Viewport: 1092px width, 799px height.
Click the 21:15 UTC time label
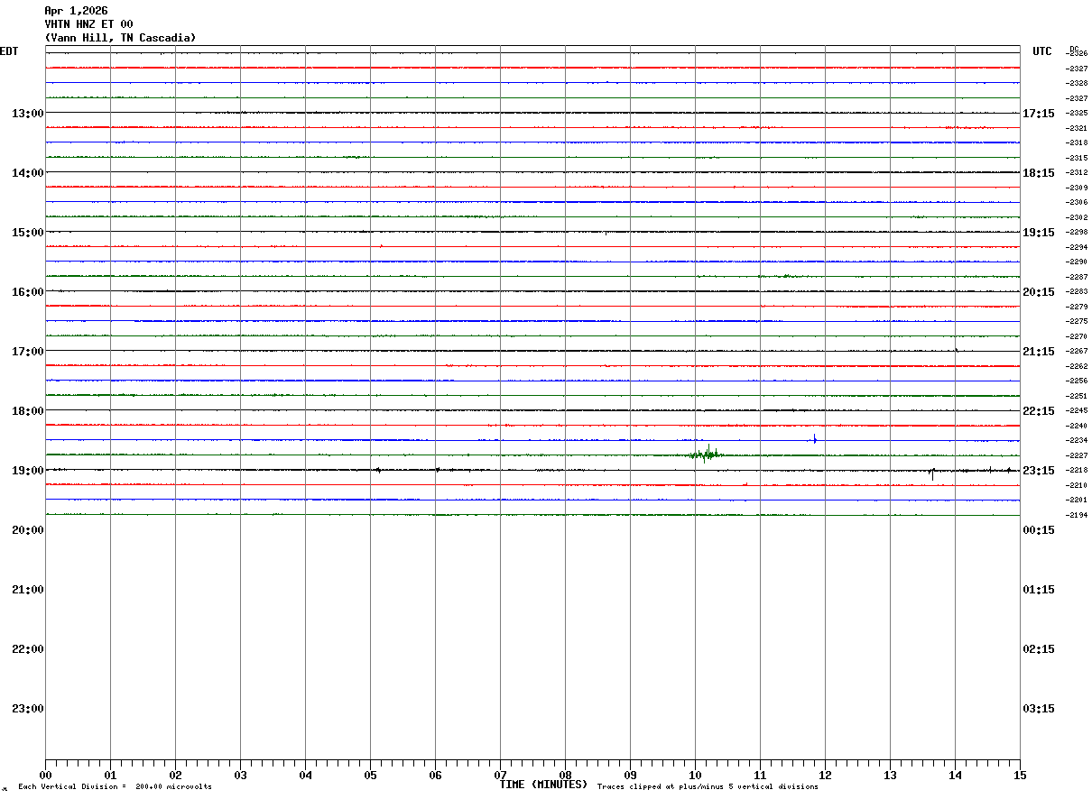click(x=1039, y=352)
